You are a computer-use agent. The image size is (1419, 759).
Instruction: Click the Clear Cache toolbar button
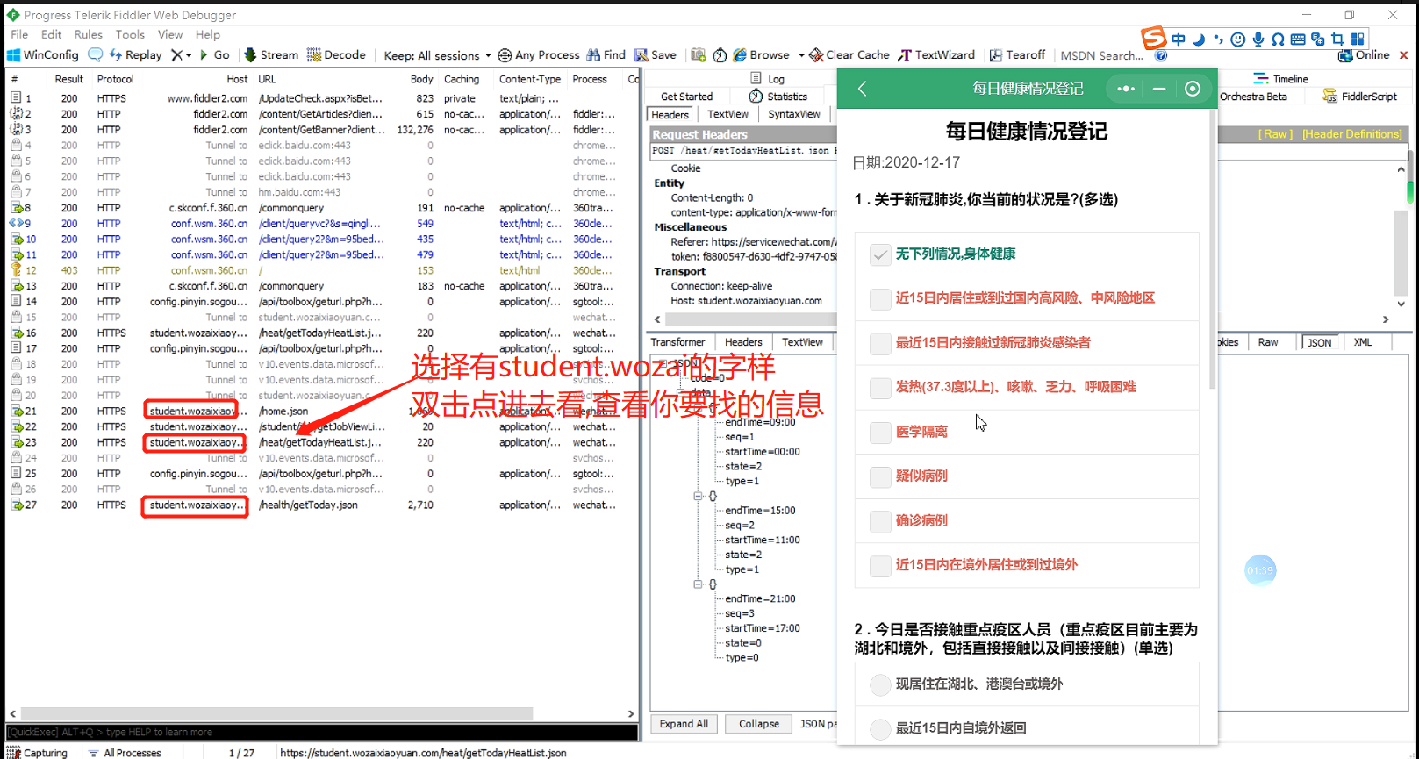pos(849,54)
